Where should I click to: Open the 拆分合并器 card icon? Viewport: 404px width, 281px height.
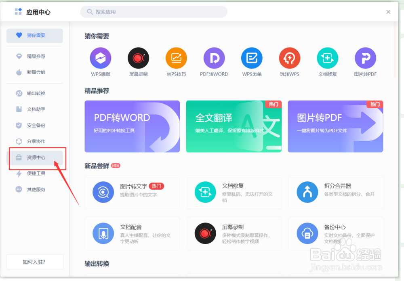tap(307, 192)
